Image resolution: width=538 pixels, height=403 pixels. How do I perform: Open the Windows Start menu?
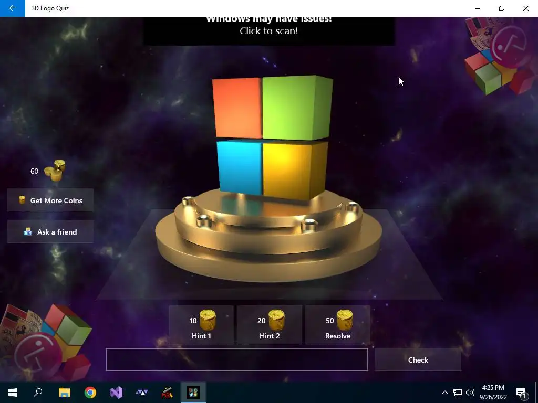[13, 393]
